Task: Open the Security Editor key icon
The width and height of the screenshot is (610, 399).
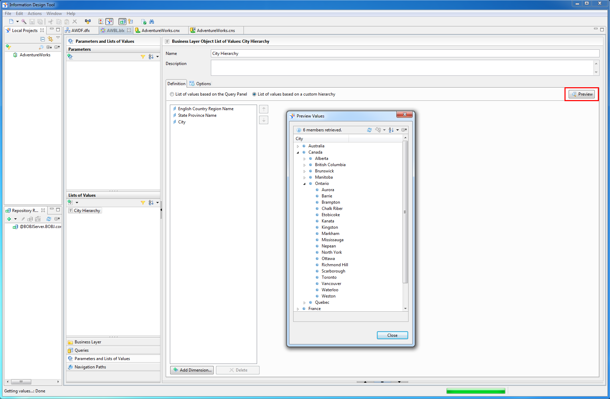Action: tap(131, 22)
